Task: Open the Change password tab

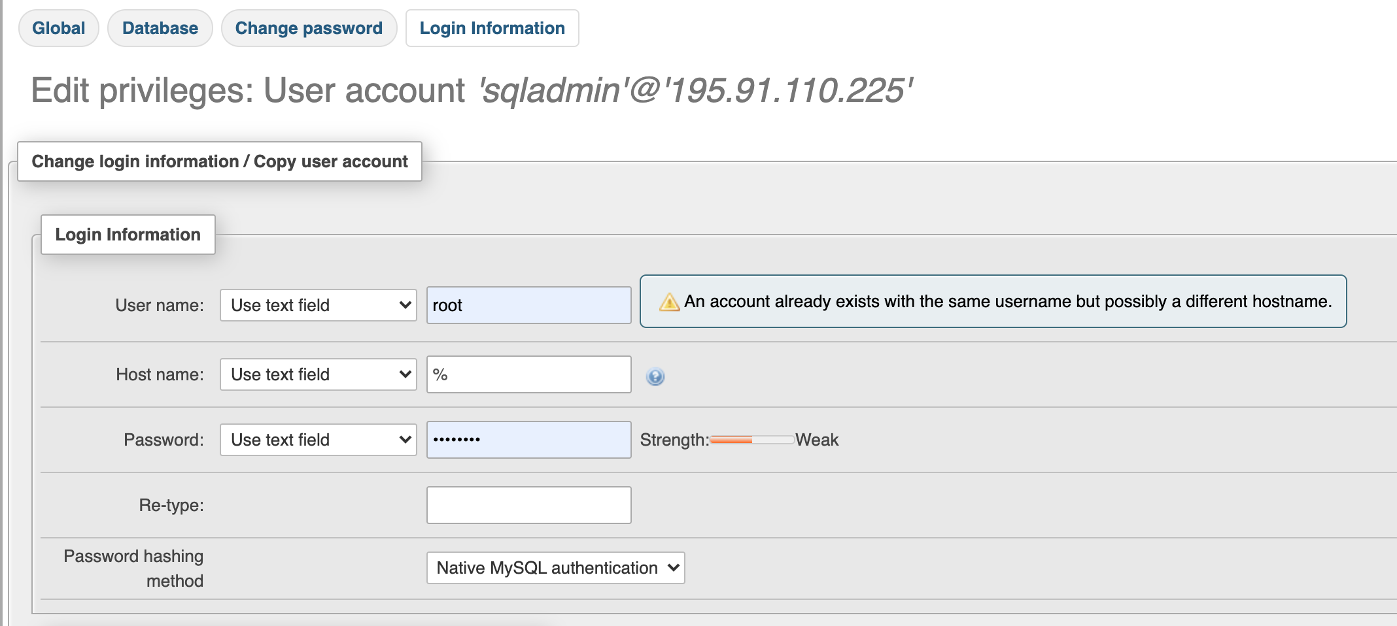Action: tap(309, 28)
